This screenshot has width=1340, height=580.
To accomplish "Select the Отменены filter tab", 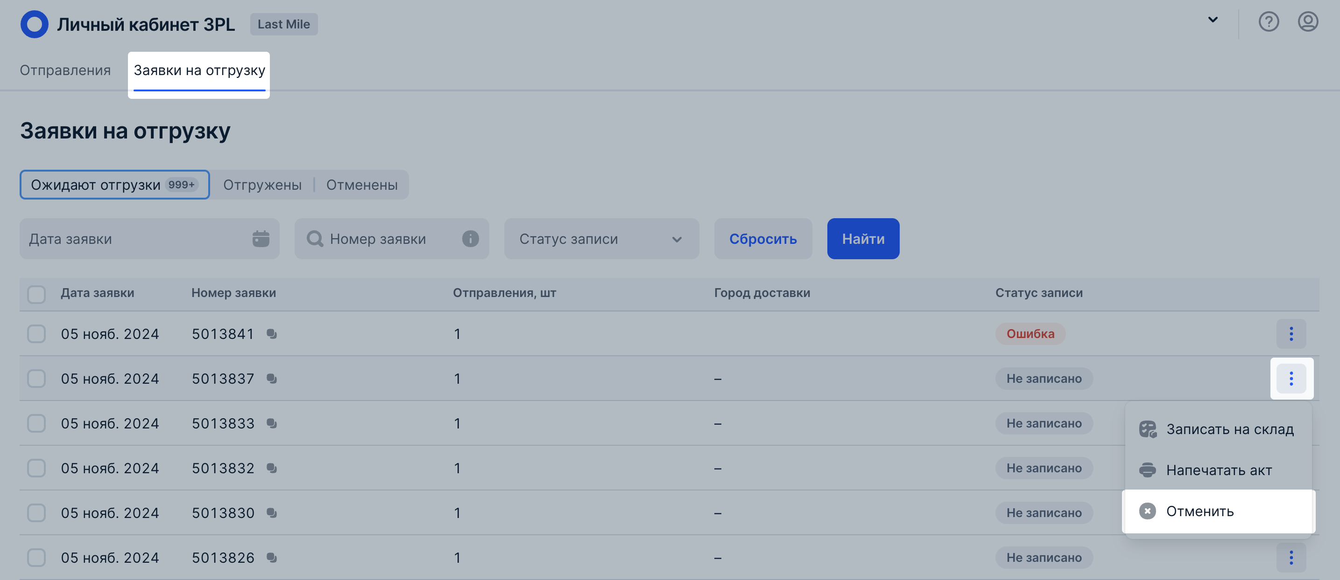I will point(361,185).
